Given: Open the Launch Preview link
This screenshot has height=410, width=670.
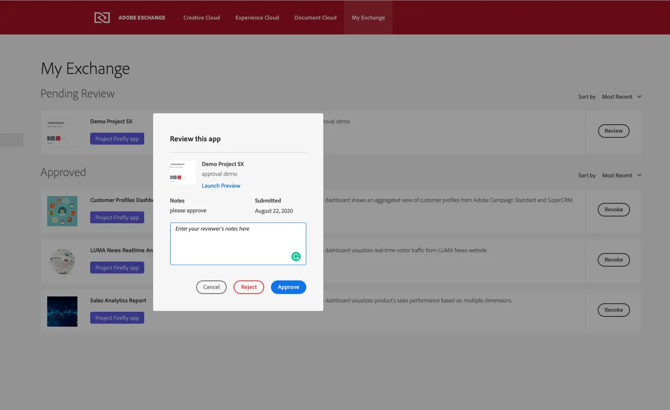Looking at the screenshot, I should tap(221, 186).
